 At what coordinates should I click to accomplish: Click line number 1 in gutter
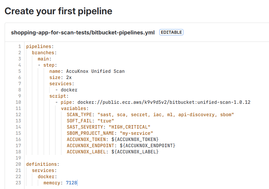20,46
